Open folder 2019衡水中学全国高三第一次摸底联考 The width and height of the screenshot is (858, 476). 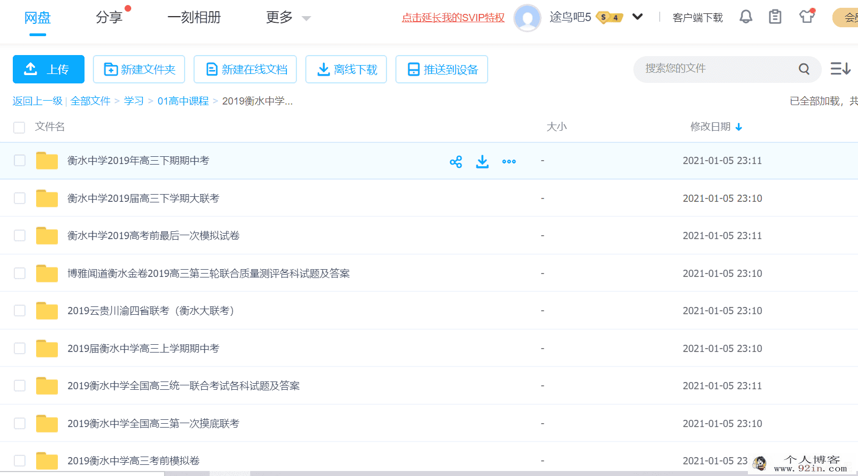point(153,424)
